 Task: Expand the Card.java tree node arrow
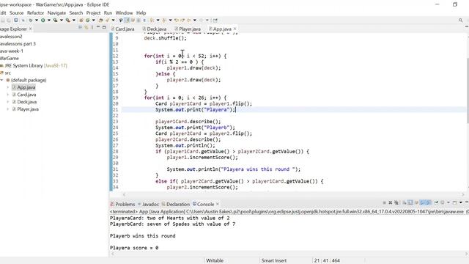coord(8,95)
